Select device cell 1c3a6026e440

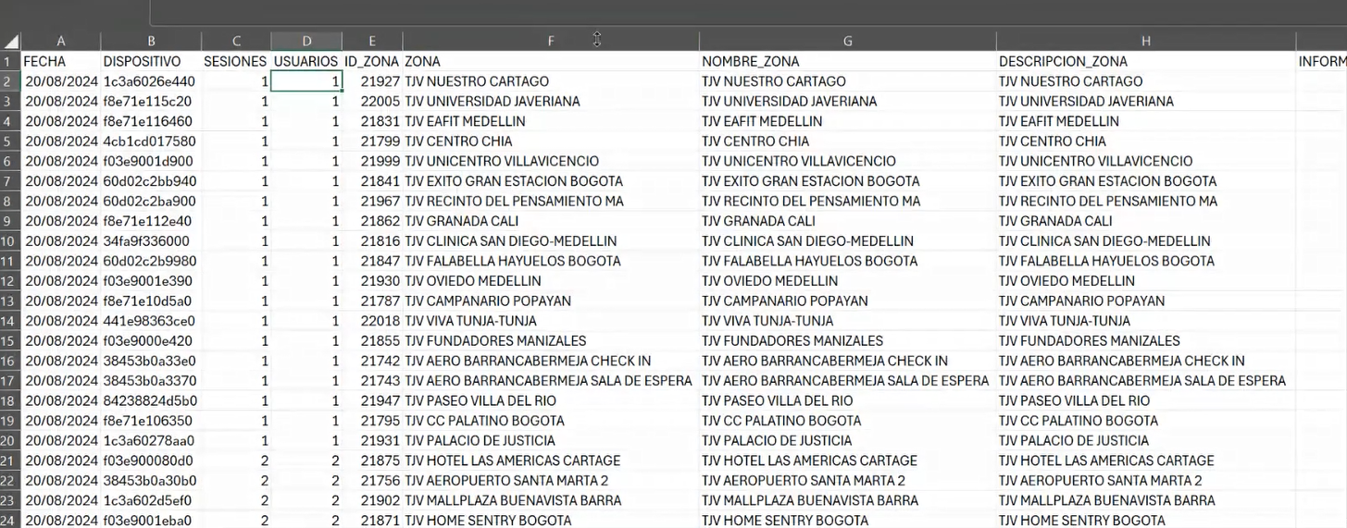(x=151, y=81)
